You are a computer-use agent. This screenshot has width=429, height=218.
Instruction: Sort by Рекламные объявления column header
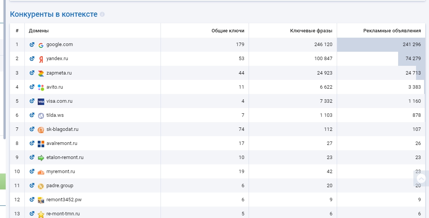click(x=392, y=30)
